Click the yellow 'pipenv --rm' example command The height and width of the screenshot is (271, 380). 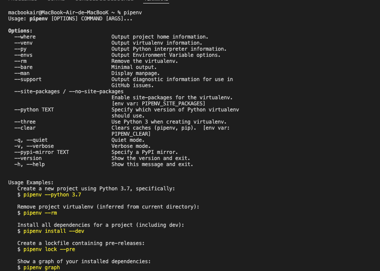tap(40, 213)
